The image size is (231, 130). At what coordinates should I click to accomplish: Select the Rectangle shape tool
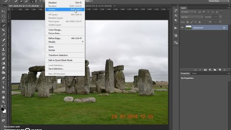(x=3, y=92)
